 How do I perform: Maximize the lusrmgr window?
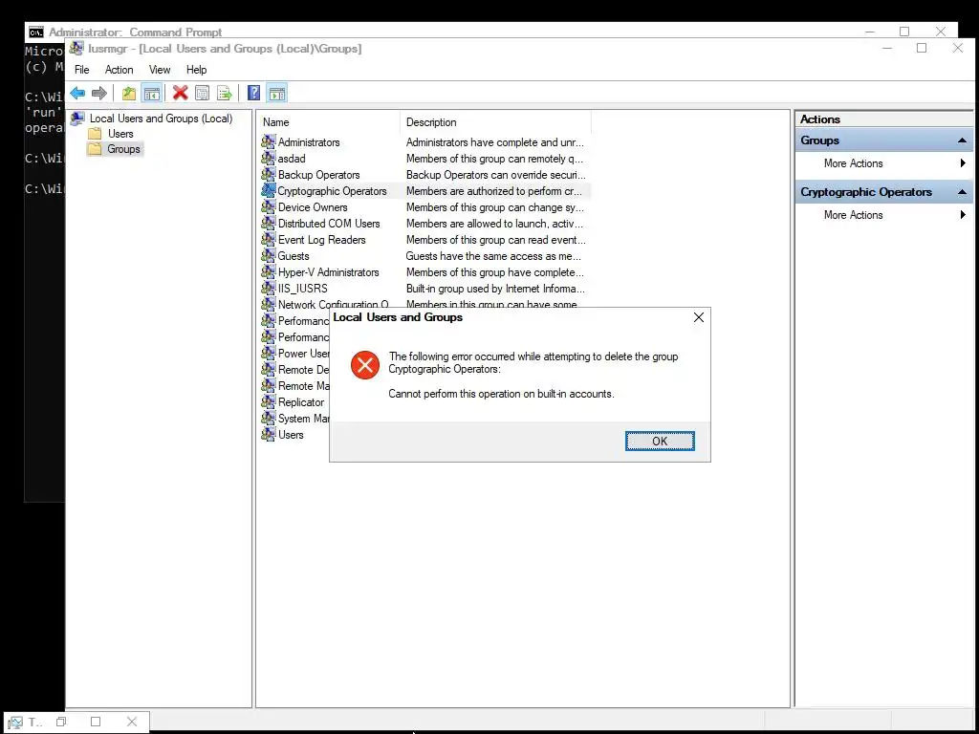[x=922, y=48]
